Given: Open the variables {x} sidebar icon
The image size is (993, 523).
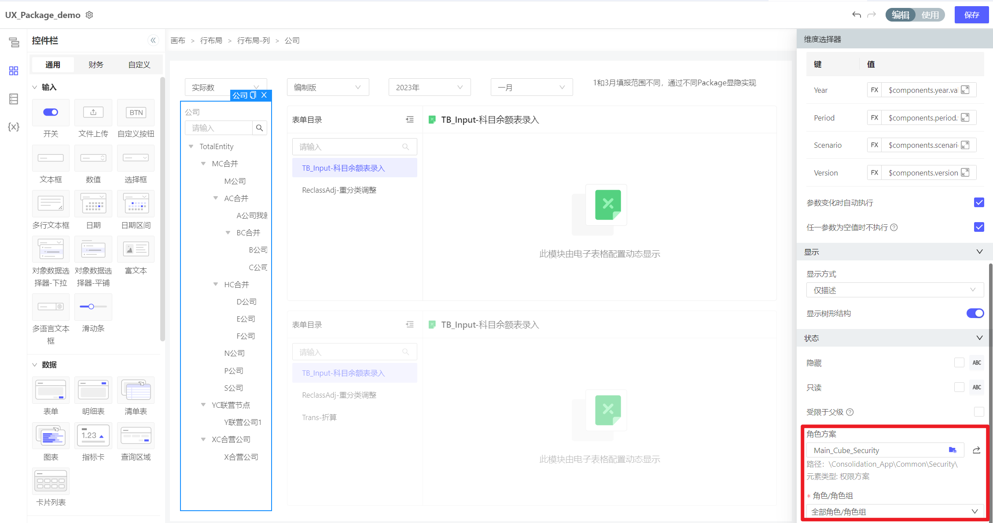Looking at the screenshot, I should (14, 127).
